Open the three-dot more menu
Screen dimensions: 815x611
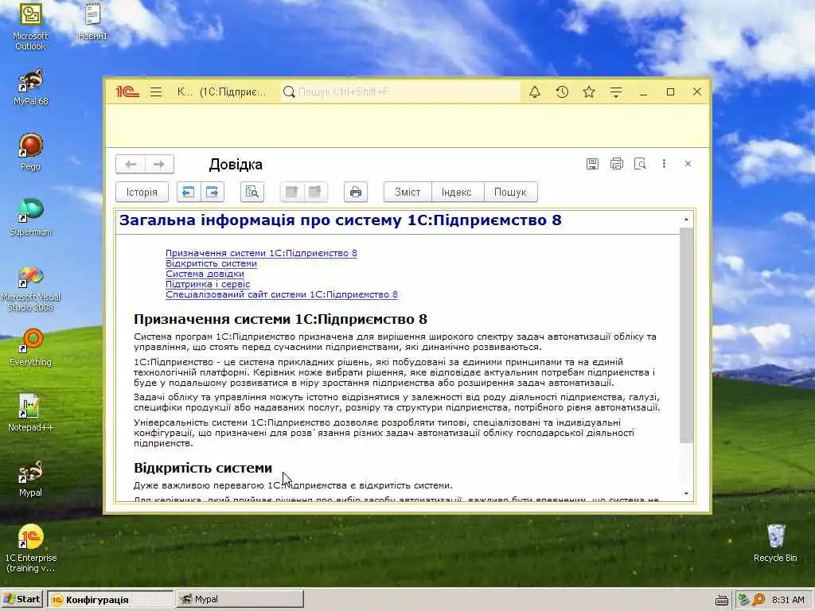[664, 164]
